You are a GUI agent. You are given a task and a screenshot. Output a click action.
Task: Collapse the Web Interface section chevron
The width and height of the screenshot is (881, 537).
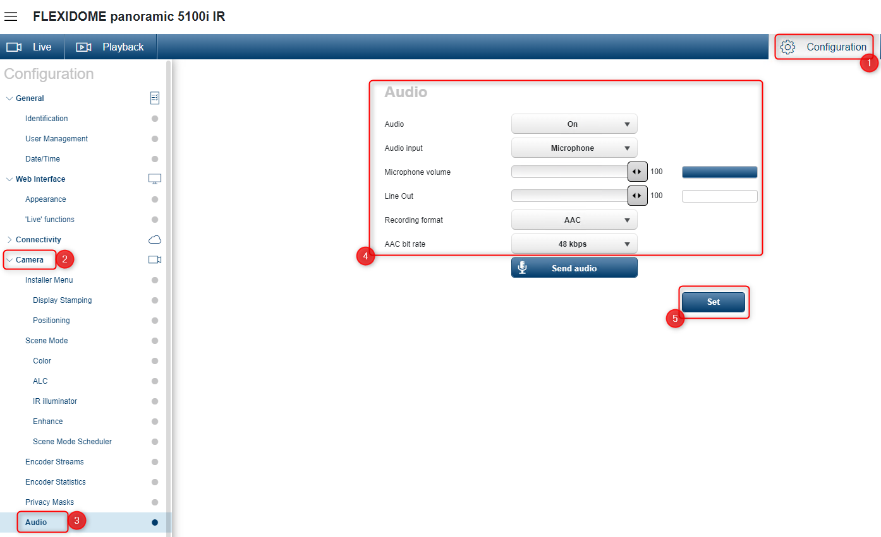pos(9,179)
